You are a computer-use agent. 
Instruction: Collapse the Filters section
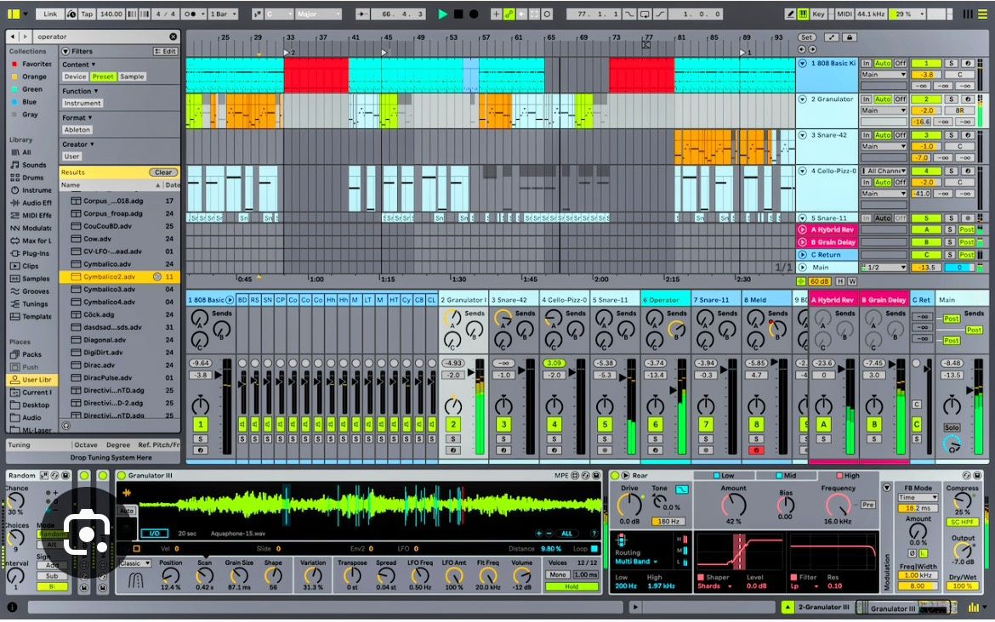(65, 51)
